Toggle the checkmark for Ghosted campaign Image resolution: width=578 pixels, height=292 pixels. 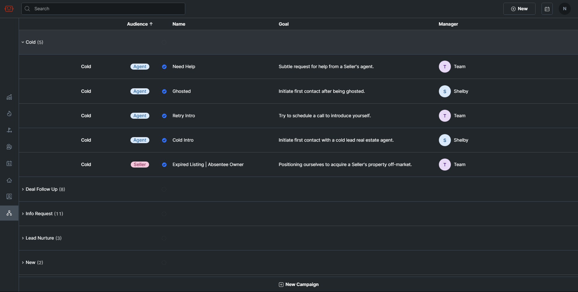coord(164,91)
